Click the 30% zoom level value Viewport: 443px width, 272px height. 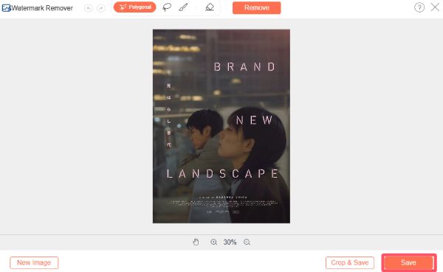click(230, 242)
